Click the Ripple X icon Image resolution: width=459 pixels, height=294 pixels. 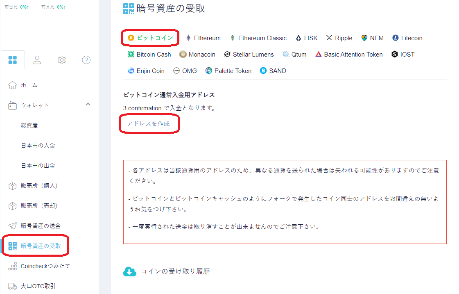[x=329, y=38]
